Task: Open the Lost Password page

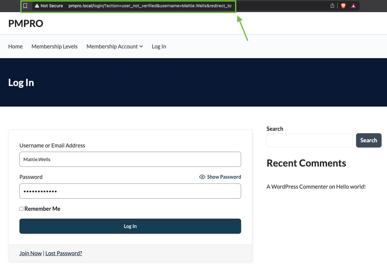Action: click(x=63, y=253)
